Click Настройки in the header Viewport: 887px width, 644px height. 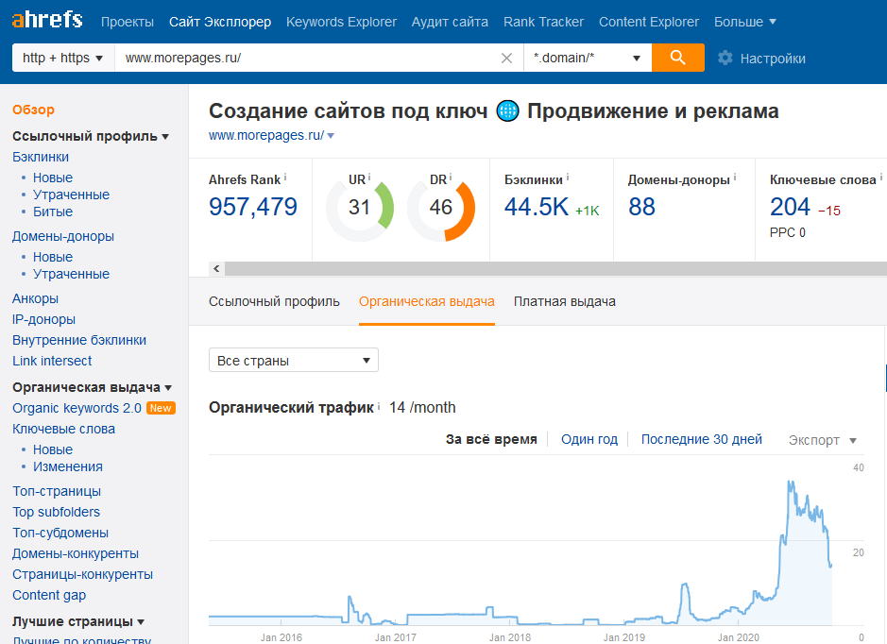(x=773, y=59)
